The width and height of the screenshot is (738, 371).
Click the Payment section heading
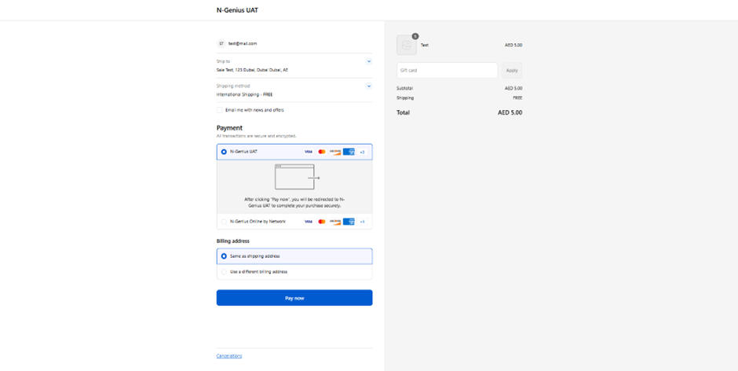tap(230, 128)
